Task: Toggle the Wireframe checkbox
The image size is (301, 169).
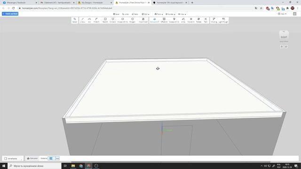Action: coord(6,159)
